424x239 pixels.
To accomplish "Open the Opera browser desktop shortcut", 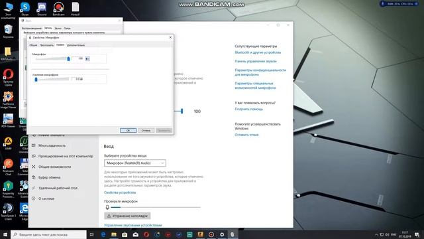I will (x=8, y=77).
